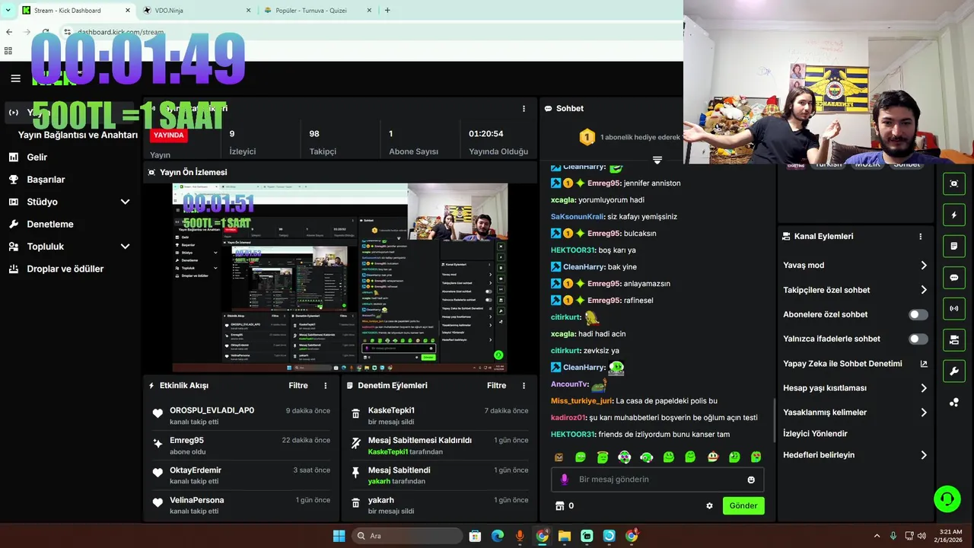Open Microsoft Edge from taskbar
The width and height of the screenshot is (974, 548).
pyautogui.click(x=498, y=536)
